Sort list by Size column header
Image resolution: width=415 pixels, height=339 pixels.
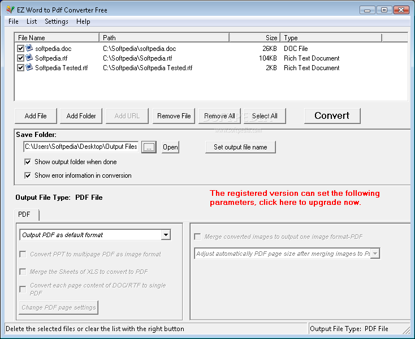pos(255,37)
